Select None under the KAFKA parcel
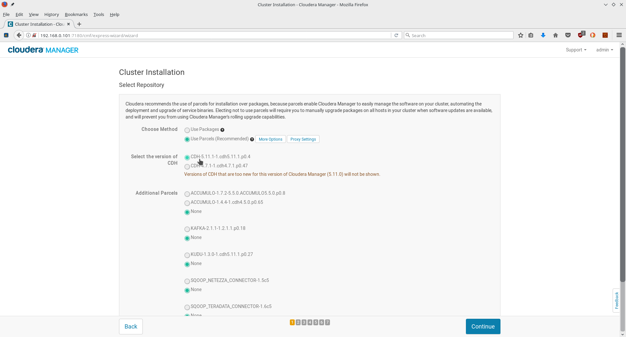The height and width of the screenshot is (337, 626). click(187, 238)
